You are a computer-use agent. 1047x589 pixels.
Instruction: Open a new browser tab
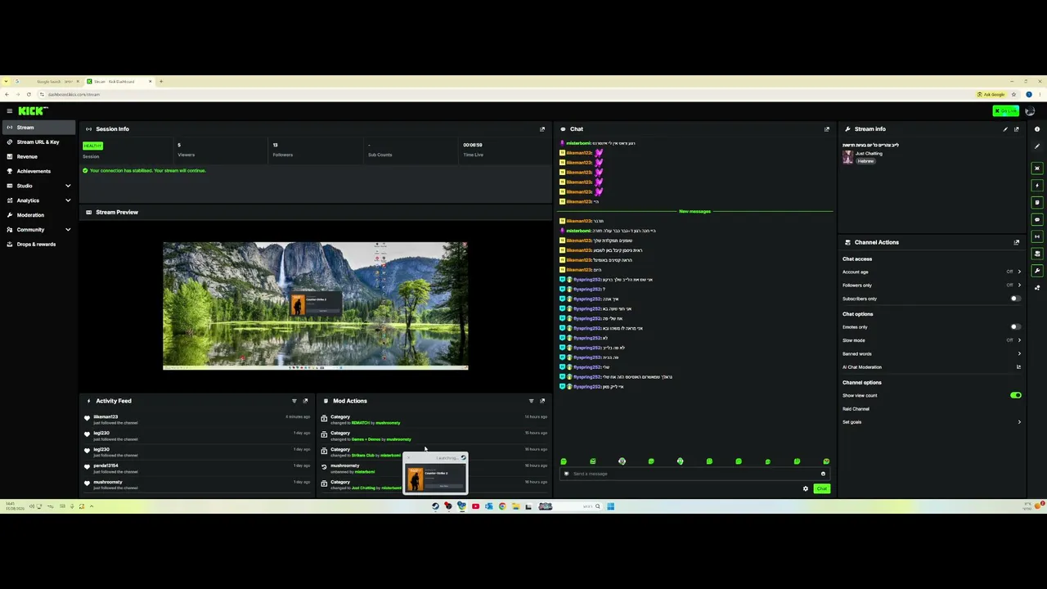(x=161, y=82)
